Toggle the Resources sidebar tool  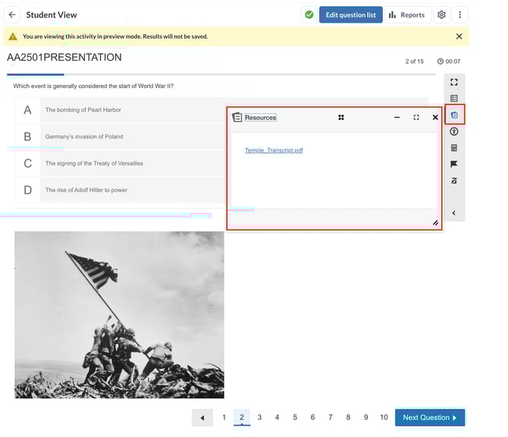tap(454, 115)
